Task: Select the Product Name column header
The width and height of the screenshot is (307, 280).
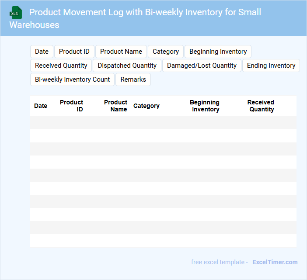Action: 115,106
